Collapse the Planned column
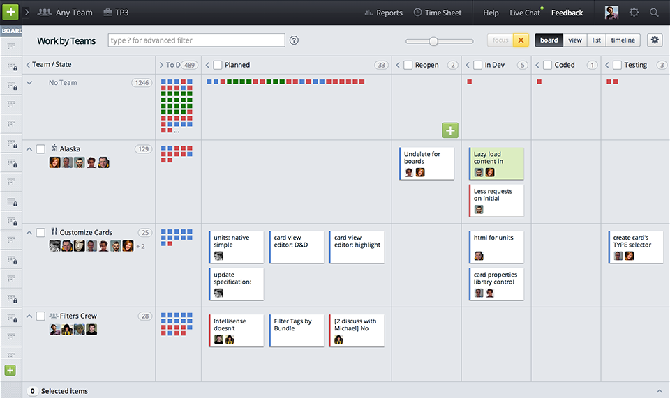 click(208, 65)
